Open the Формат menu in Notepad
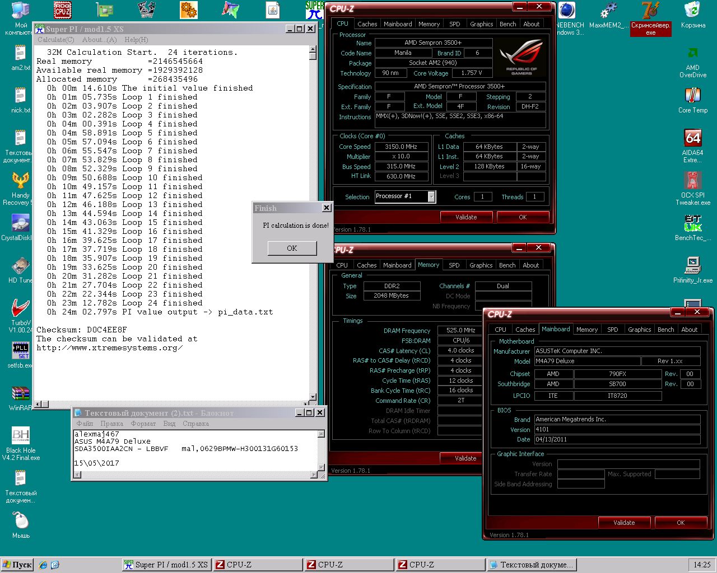This screenshot has width=717, height=573. point(143,424)
